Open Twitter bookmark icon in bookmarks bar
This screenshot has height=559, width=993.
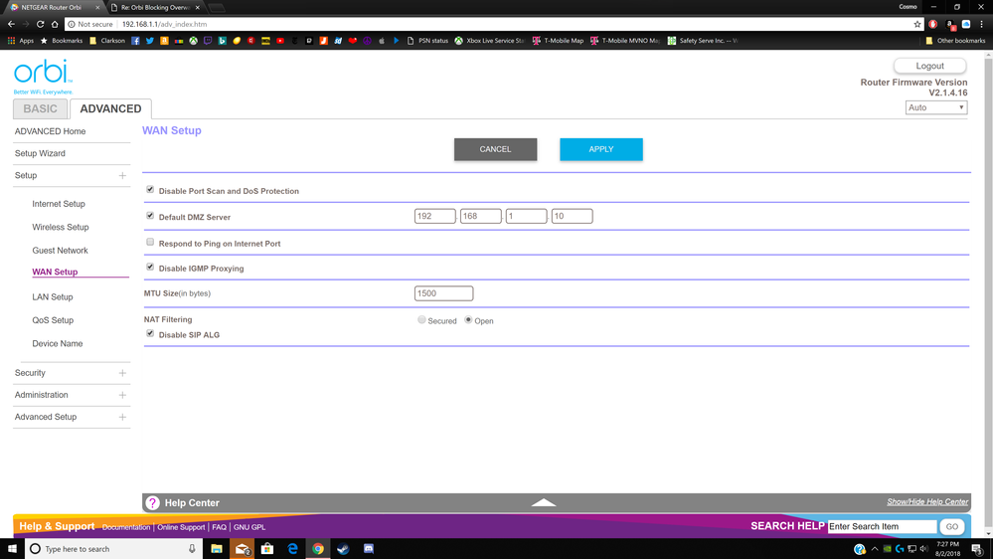150,41
